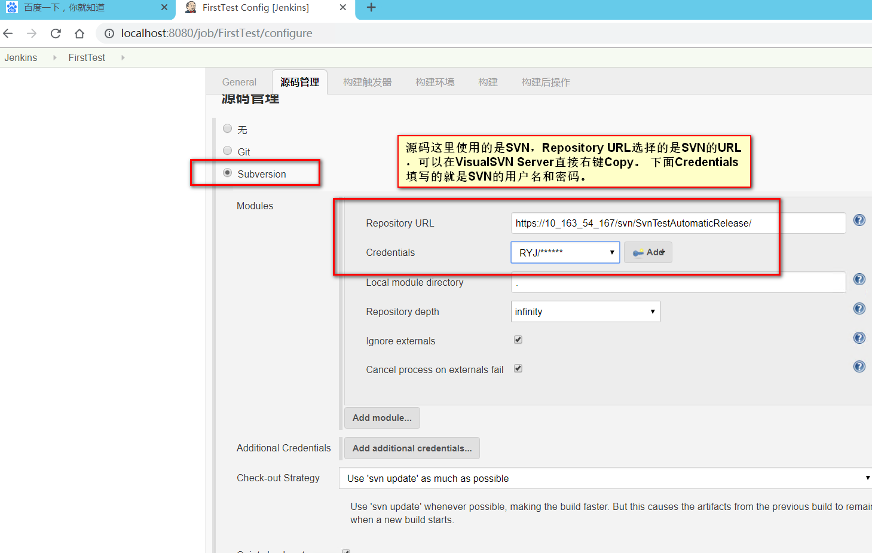Open help for Cancel process on externals fail

pyautogui.click(x=859, y=366)
